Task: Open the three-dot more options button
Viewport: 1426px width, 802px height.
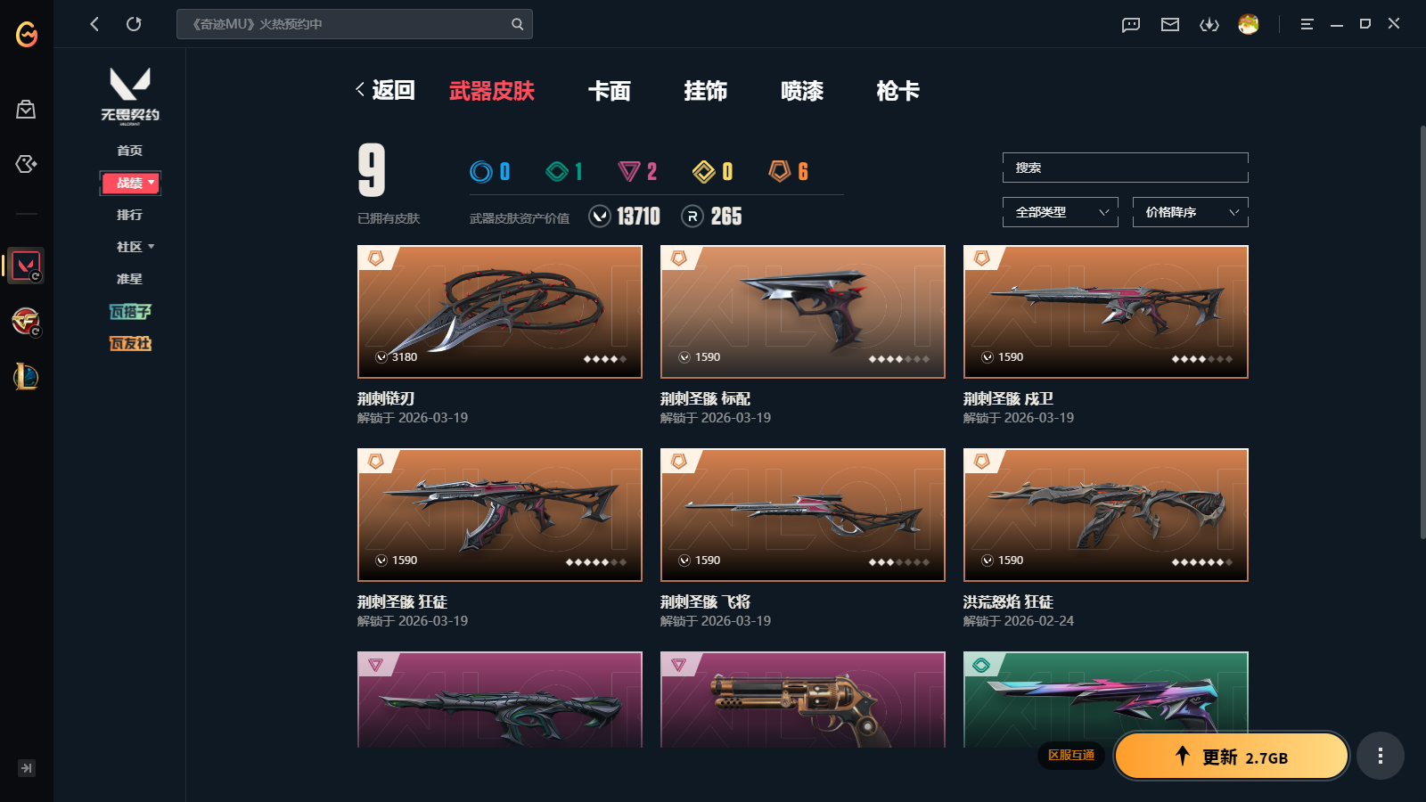Action: (1381, 756)
